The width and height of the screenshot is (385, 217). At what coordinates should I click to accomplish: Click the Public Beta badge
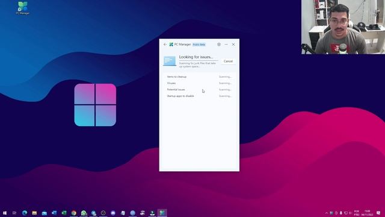pos(199,45)
